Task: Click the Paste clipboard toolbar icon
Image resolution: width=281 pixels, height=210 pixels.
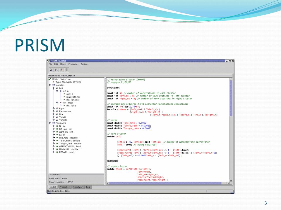Action: (61, 70)
